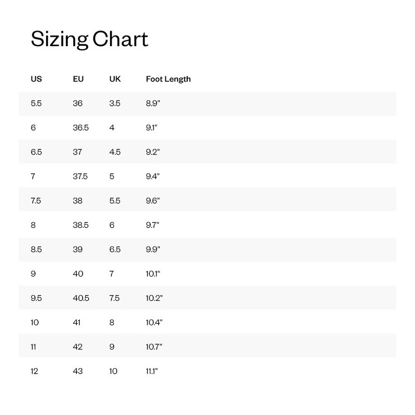Click the 11.1" foot length value
Viewport: 415px width, 415px height.
[151, 371]
